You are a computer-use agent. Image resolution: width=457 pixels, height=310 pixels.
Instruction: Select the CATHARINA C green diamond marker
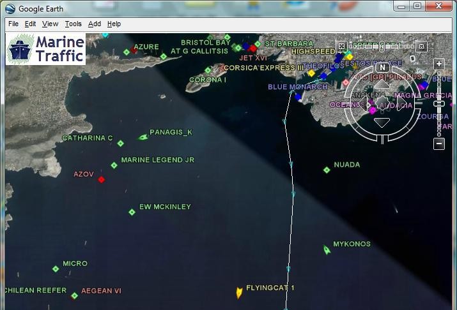[120, 143]
